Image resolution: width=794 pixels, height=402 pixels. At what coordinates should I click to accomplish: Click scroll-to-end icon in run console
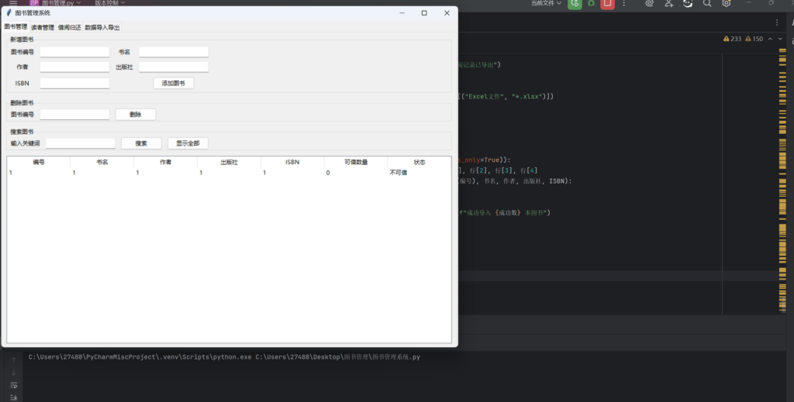(13, 397)
